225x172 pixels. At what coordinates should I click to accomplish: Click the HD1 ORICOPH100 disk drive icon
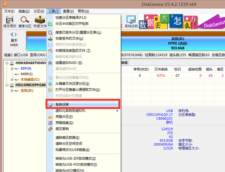[x=12, y=85]
